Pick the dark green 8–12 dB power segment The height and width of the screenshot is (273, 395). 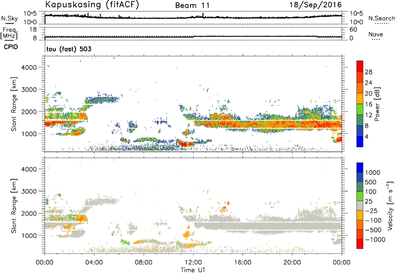pos(360,120)
